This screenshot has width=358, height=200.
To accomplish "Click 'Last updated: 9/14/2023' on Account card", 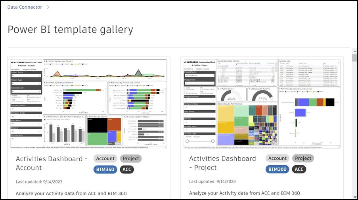I will 39,182.
